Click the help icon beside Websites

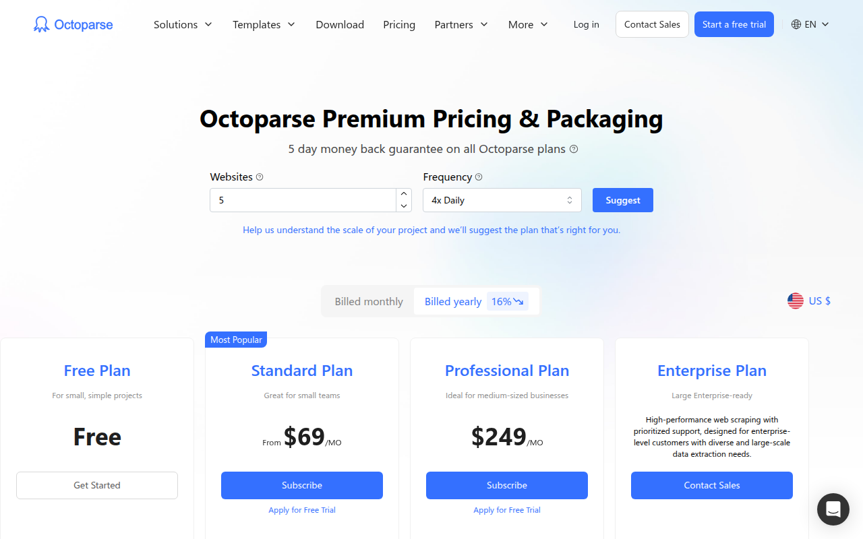coord(260,177)
